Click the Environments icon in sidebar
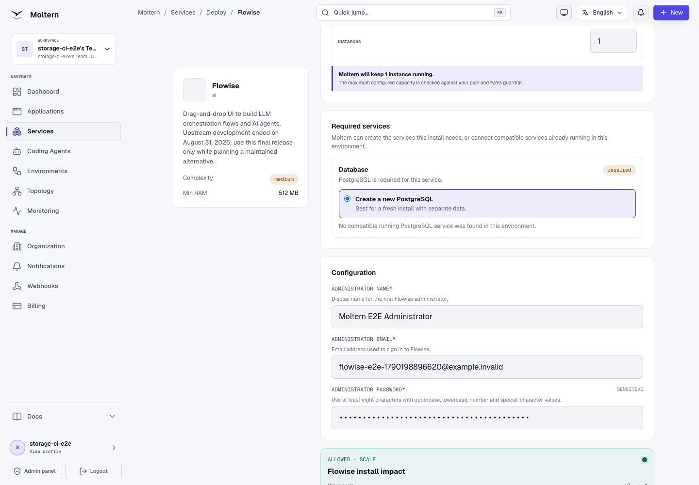The height and width of the screenshot is (485, 699). [x=17, y=171]
